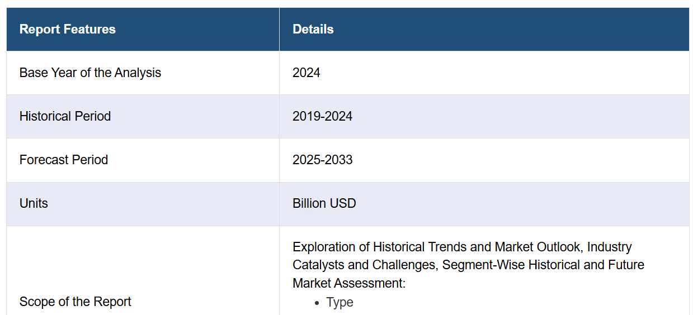The height and width of the screenshot is (315, 693).
Task: Click the 'Report Features' column header
Action: click(x=143, y=29)
